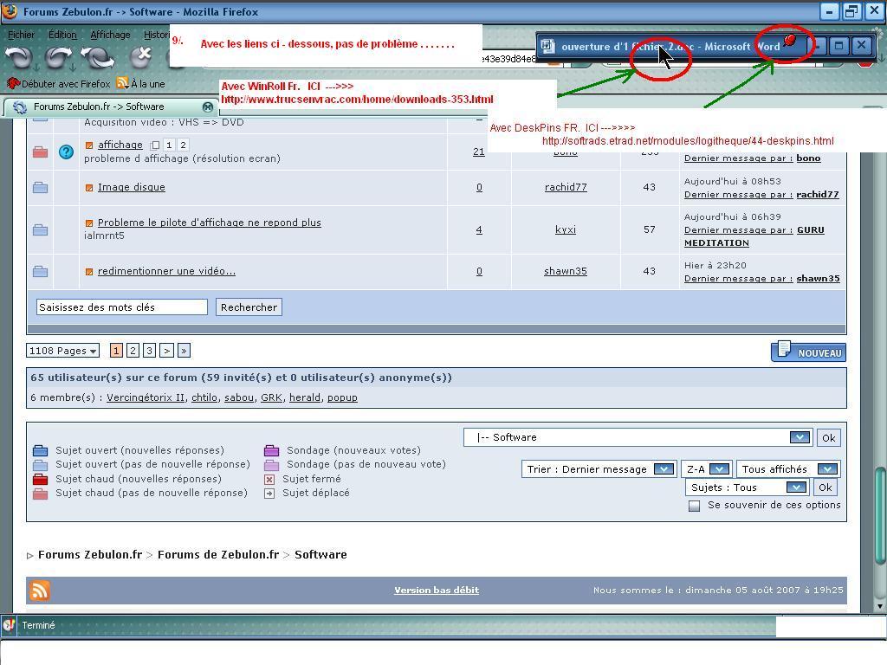
Task: Click the red DeskPins pin icon
Action: 790,42
